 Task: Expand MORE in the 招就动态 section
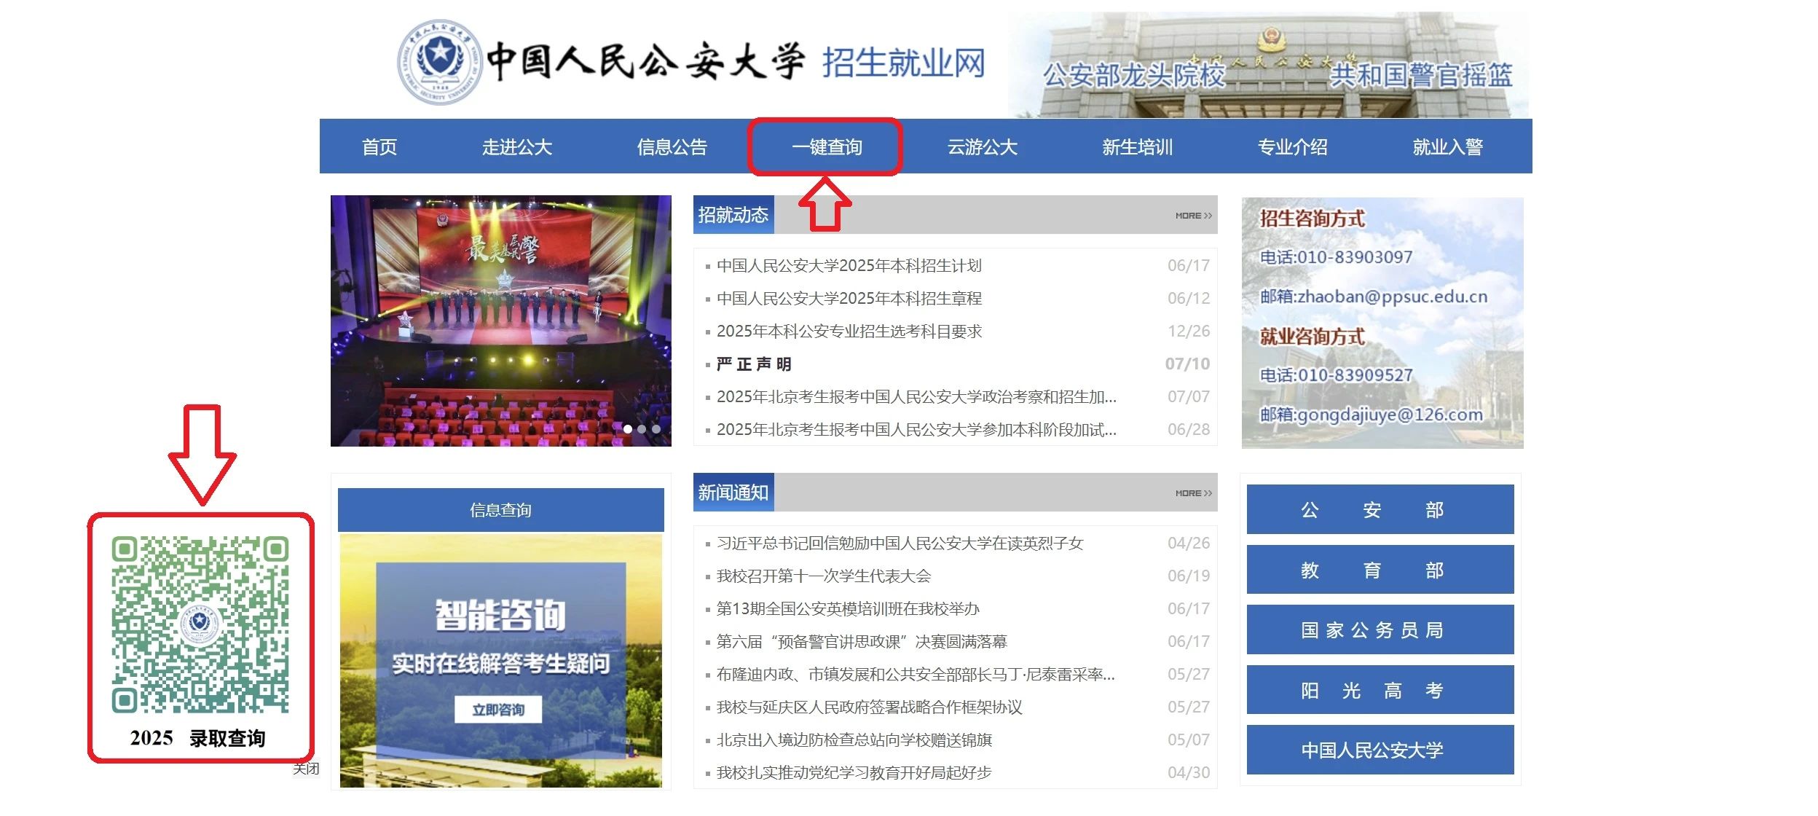[1193, 216]
